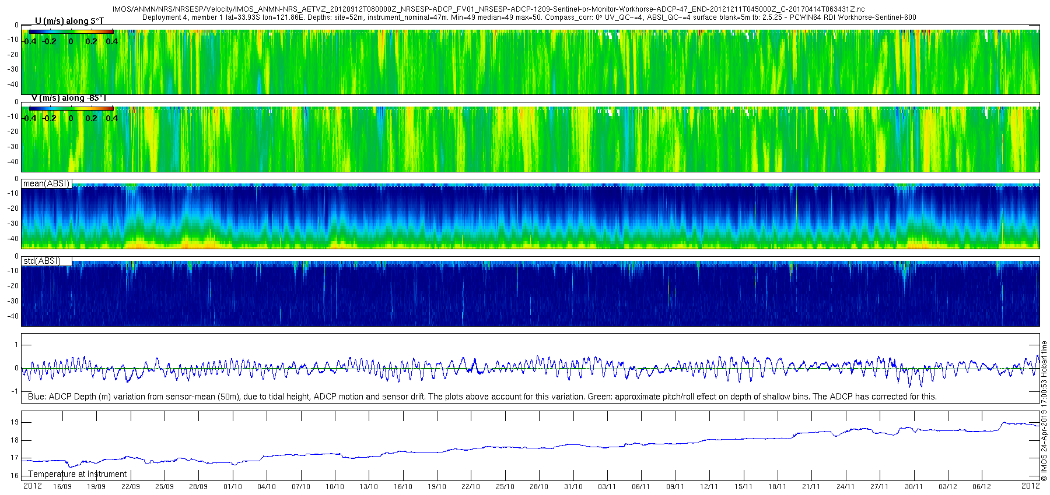Viewport: 1050px width, 495px height.
Task: Click the ADCP Depth variation caption text
Action: click(x=482, y=397)
